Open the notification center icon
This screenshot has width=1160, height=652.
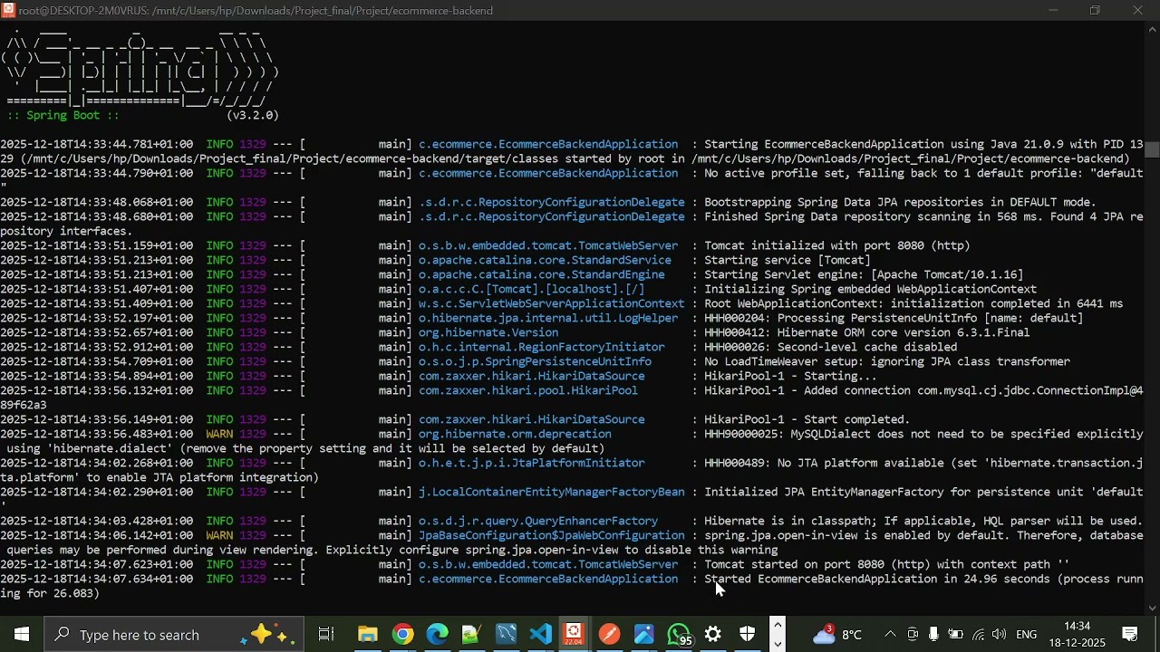coord(1131,635)
